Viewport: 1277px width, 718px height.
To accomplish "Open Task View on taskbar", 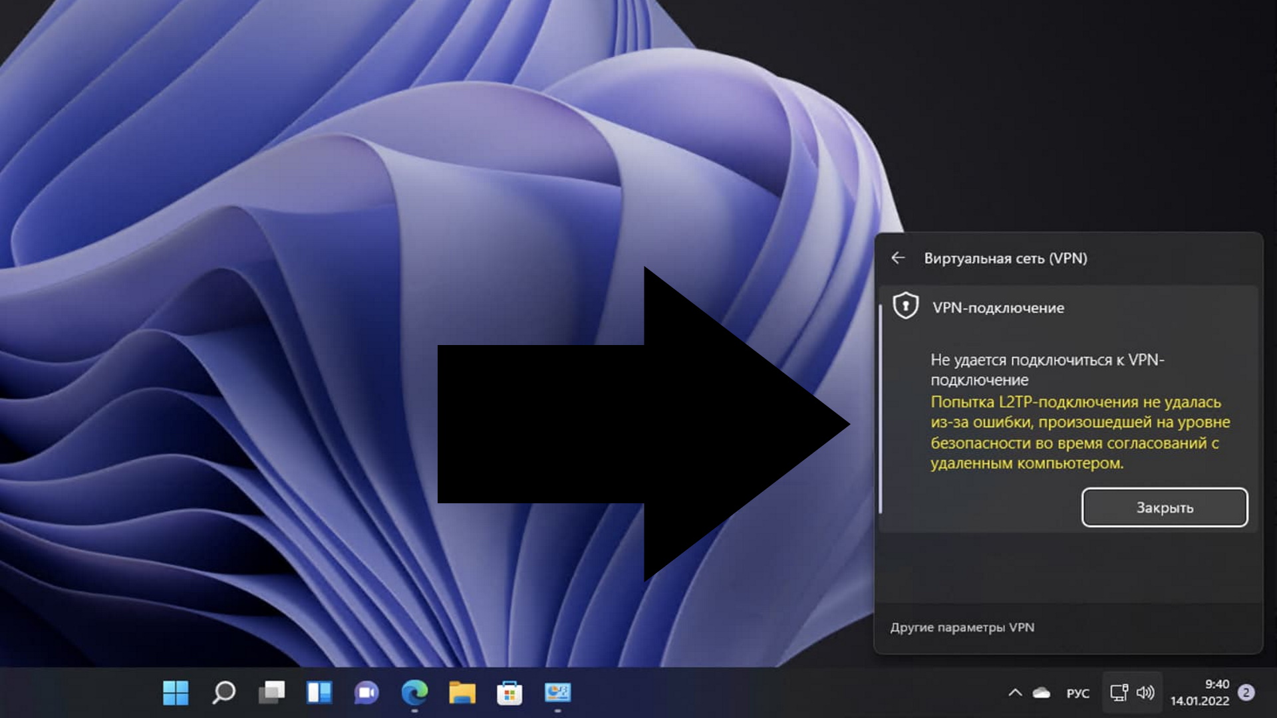I will [271, 693].
